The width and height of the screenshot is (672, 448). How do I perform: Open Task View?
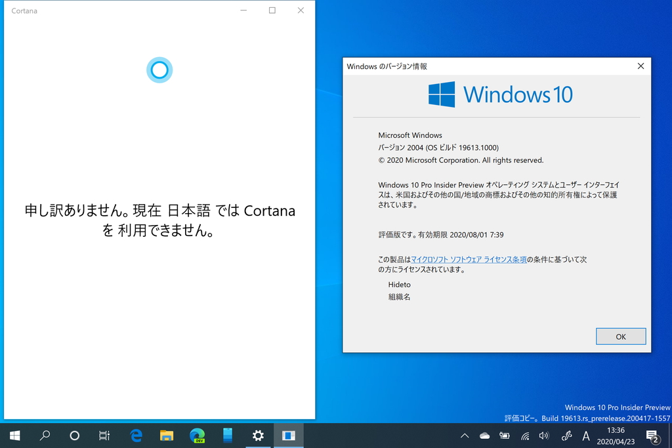[104, 436]
